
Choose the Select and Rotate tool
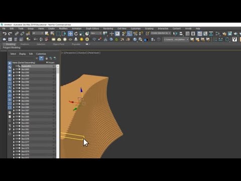click(76, 34)
